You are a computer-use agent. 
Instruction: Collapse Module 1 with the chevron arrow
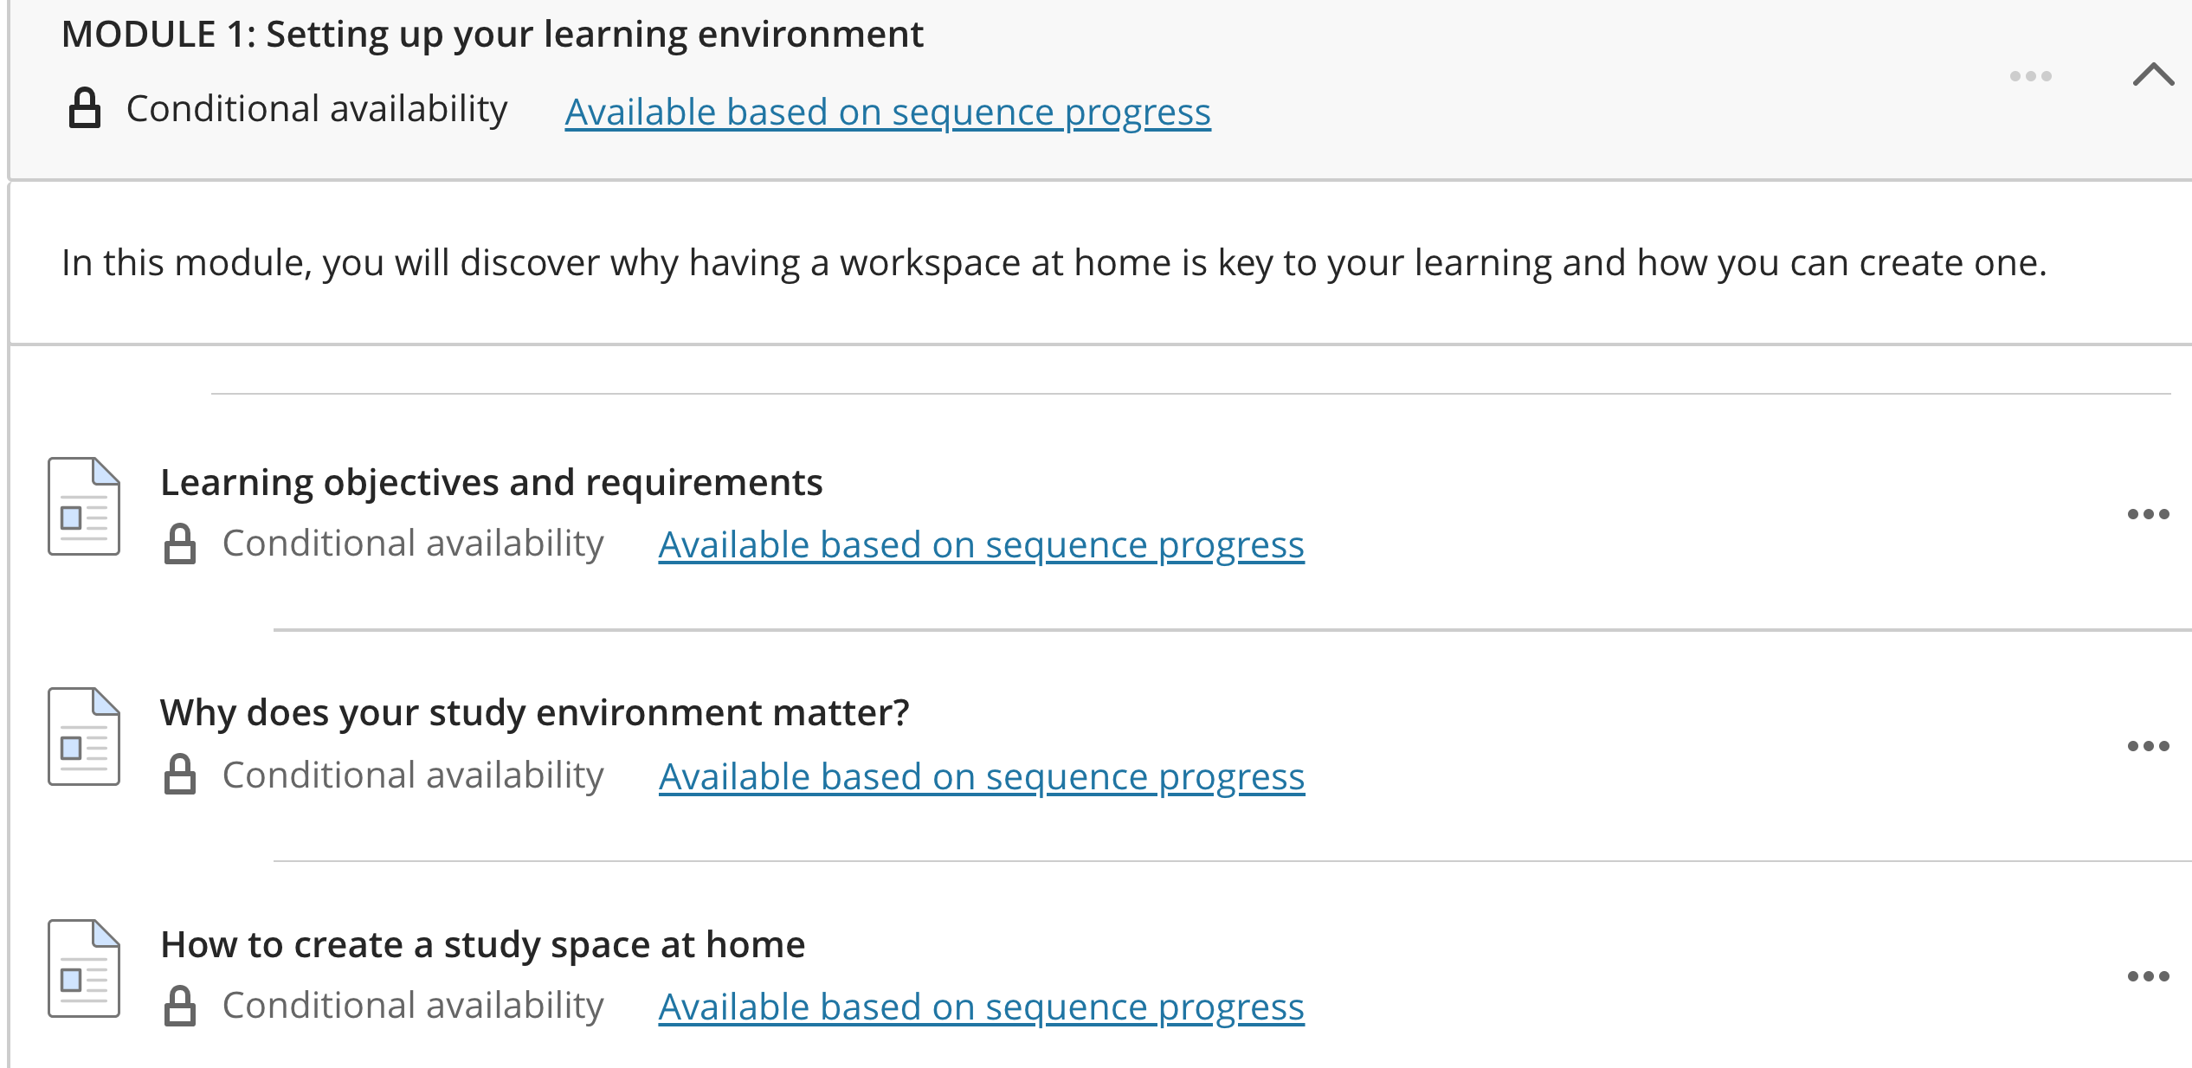(2153, 75)
